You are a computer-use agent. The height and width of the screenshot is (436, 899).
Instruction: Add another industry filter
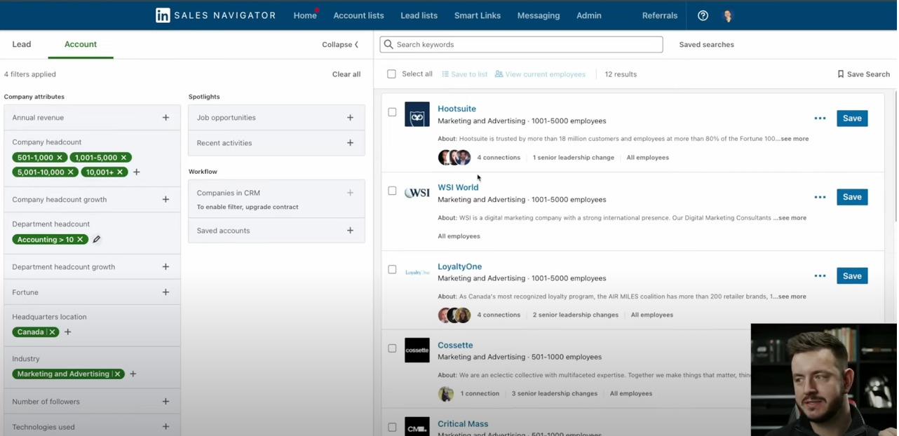pyautogui.click(x=133, y=374)
